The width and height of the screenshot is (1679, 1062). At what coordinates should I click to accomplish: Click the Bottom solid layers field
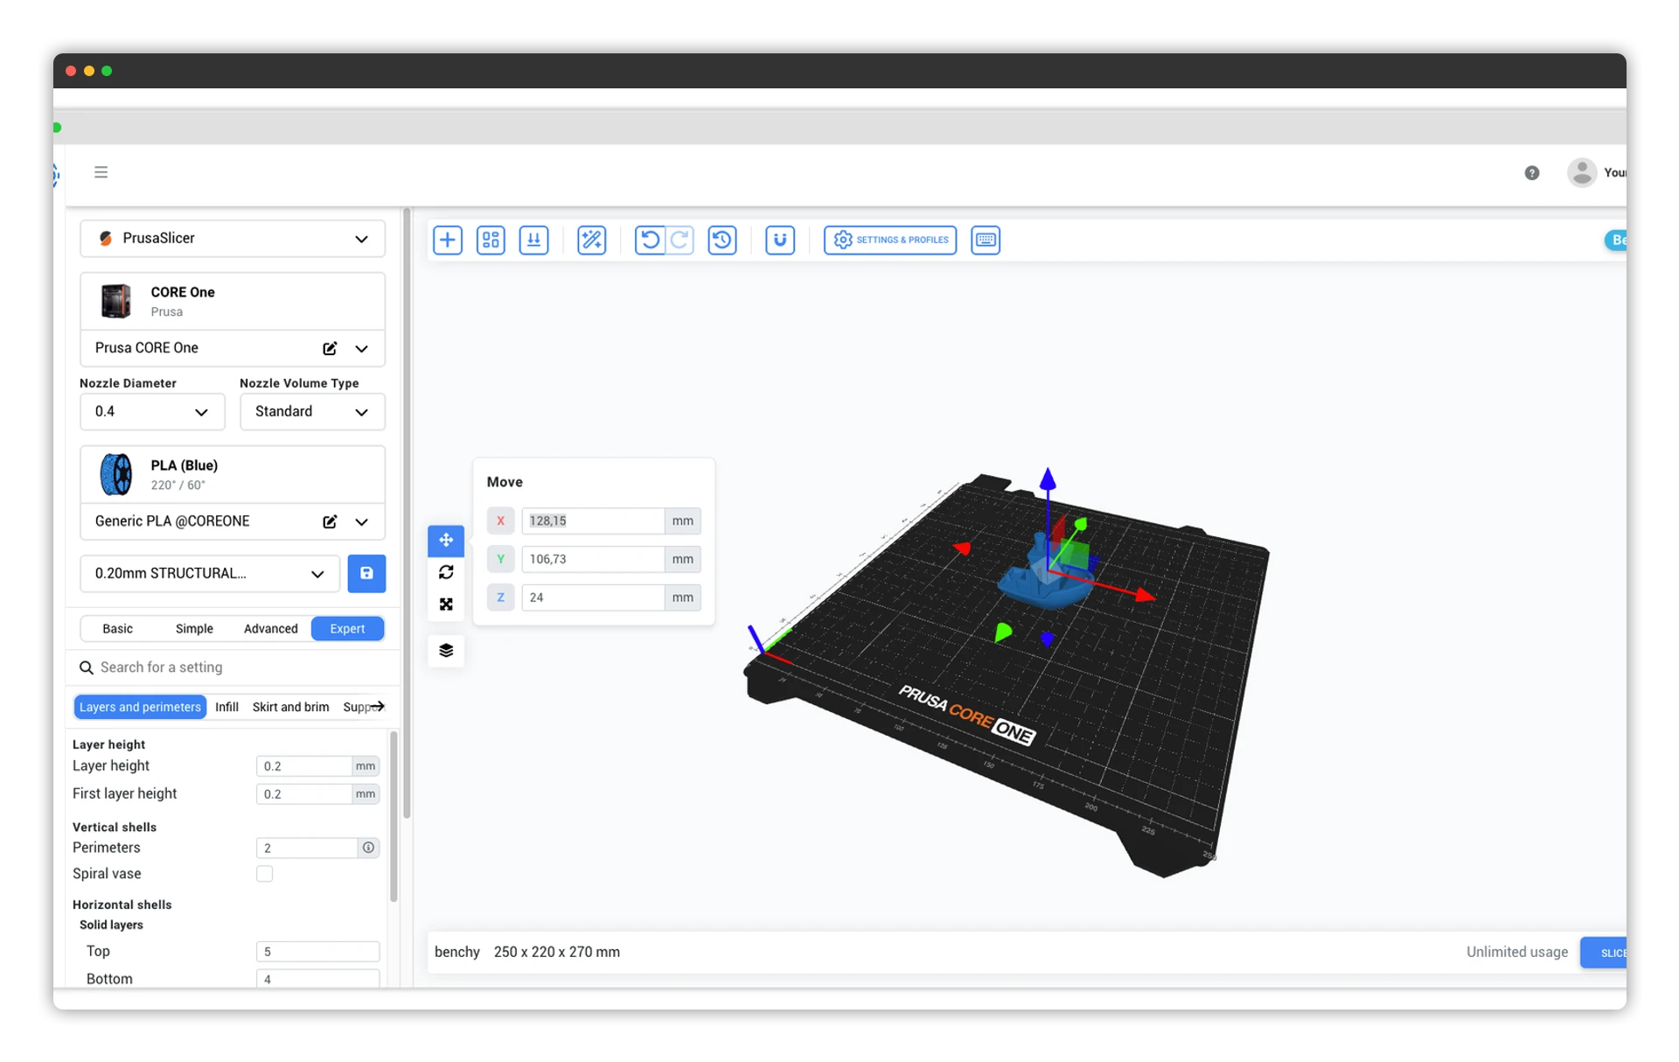(x=317, y=979)
